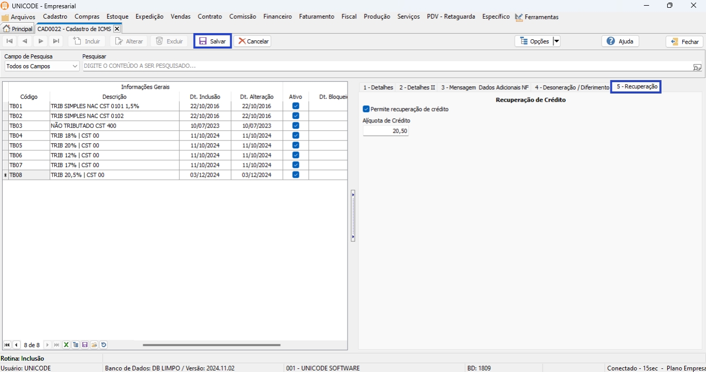Go to first grid page icon
This screenshot has width=706, height=372.
[7, 345]
